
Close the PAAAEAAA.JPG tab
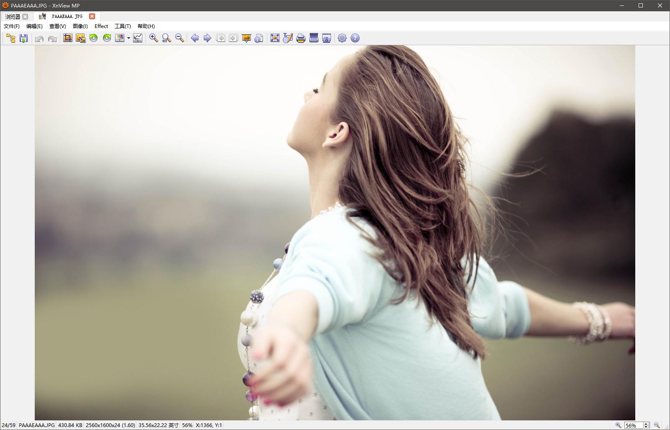pos(92,16)
